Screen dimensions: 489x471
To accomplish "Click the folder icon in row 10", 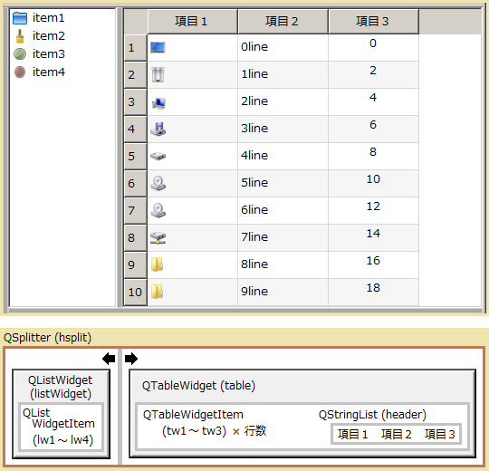I will point(158,292).
